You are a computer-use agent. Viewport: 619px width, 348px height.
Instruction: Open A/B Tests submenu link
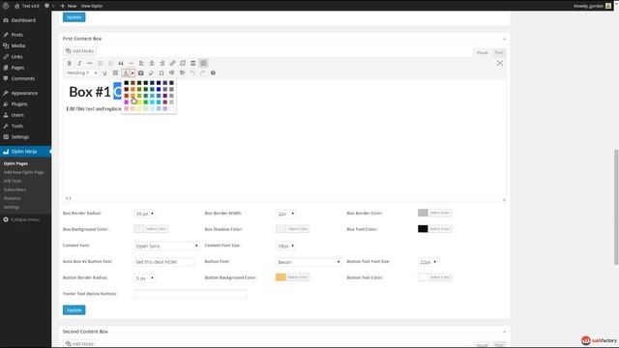click(13, 181)
